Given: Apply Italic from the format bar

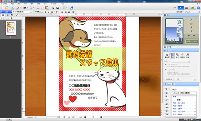Looking at the screenshot, I should tap(49, 12).
